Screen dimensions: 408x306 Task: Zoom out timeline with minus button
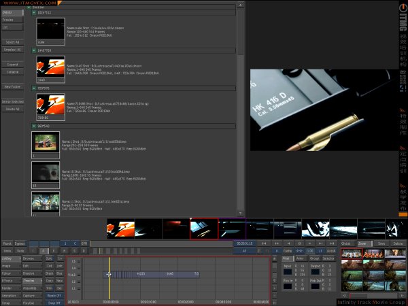pos(275,296)
